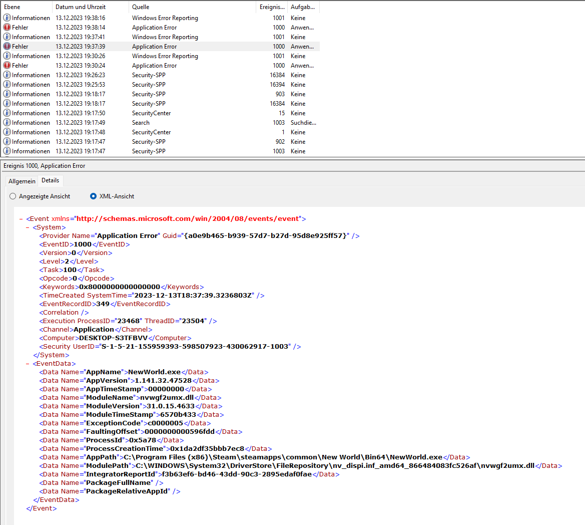Collapse the Event root XML node
This screenshot has width=585, height=525.
(x=21, y=219)
